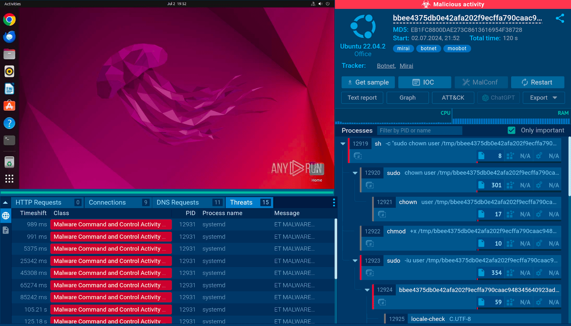
Task: Collapse the process 12920 sudo subtree
Action: pyautogui.click(x=355, y=173)
